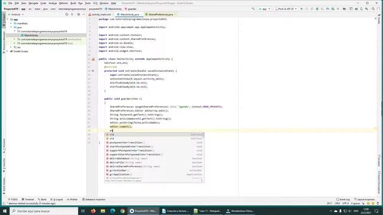The width and height of the screenshot is (383, 215).
Task: Choose deleteDatabase in the autocomplete list
Action: (154, 158)
